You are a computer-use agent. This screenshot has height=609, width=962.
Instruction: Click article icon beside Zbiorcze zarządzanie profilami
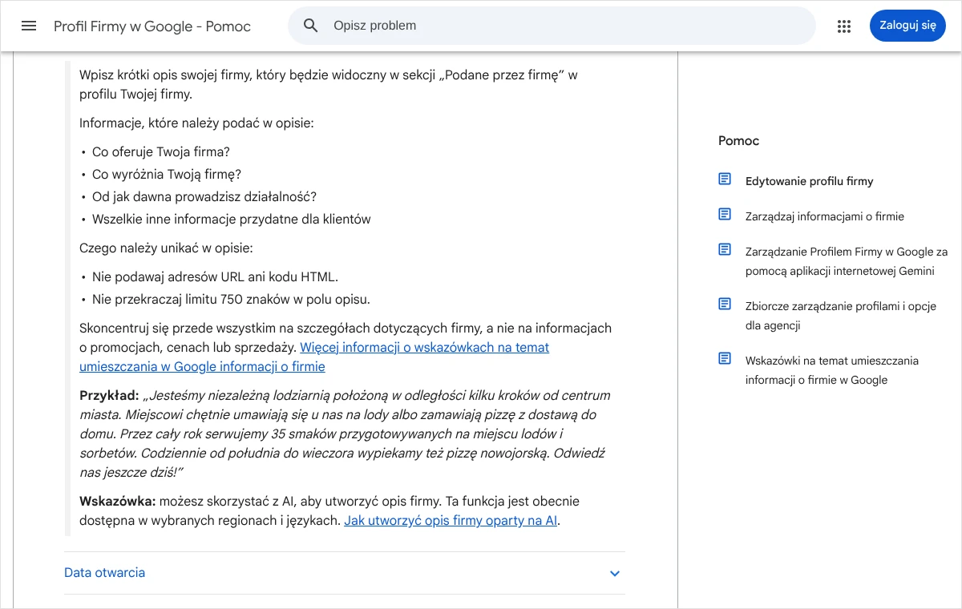pos(725,304)
